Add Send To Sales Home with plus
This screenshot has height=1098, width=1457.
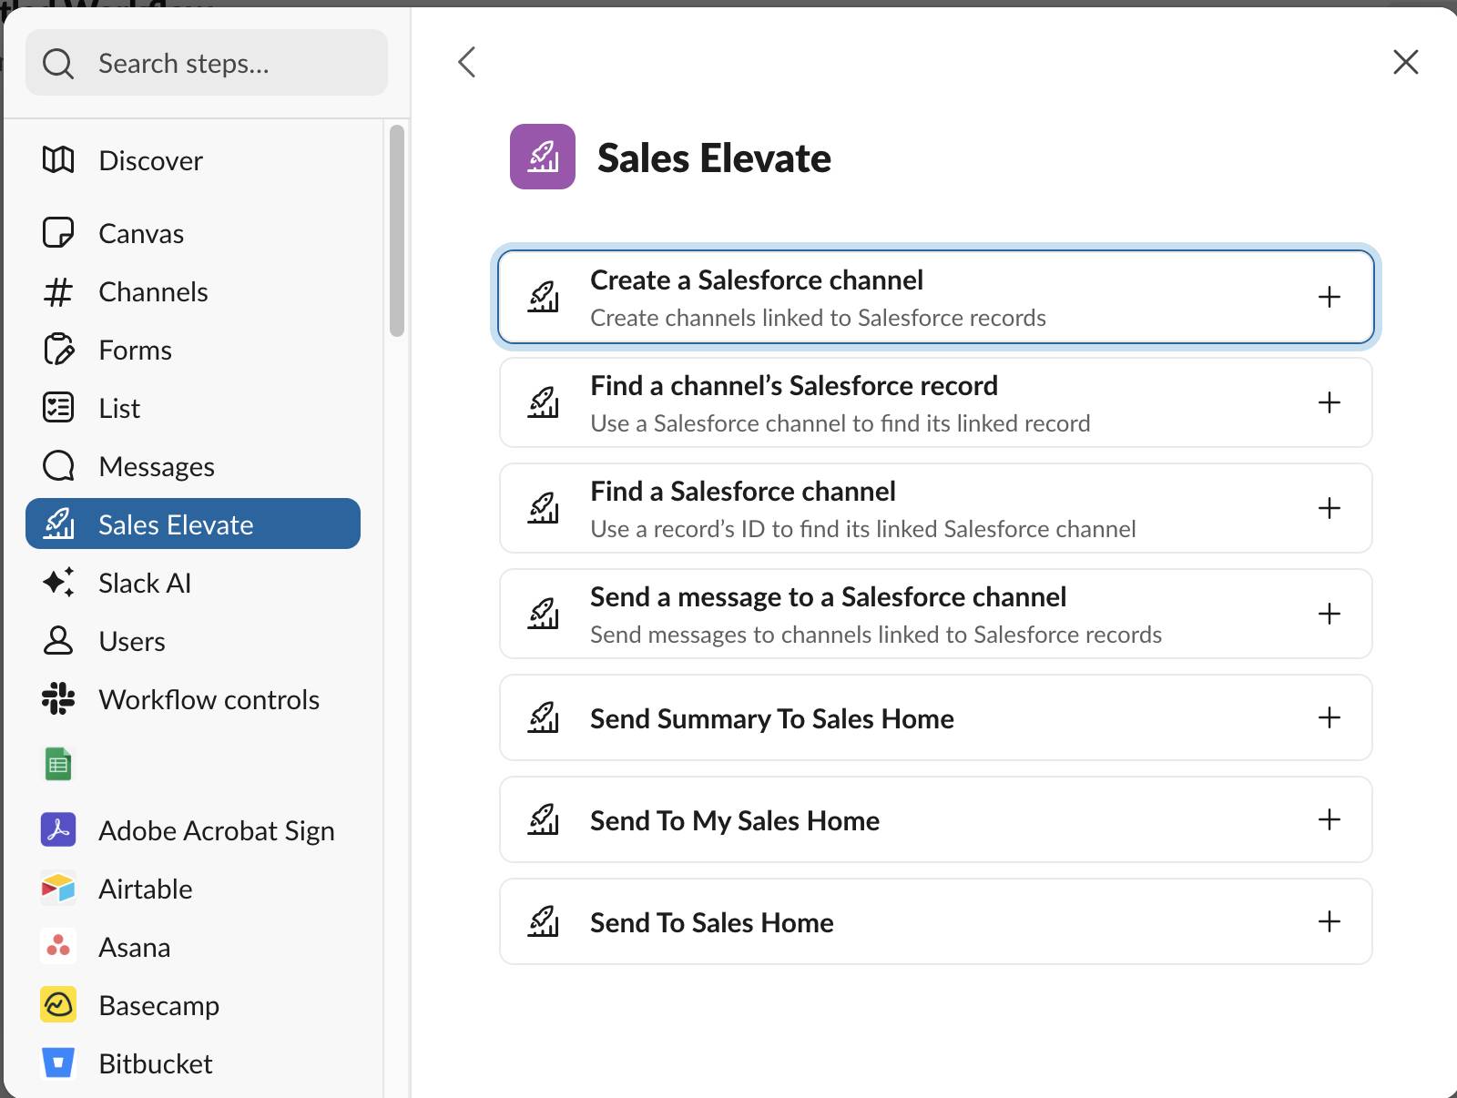point(1330,921)
